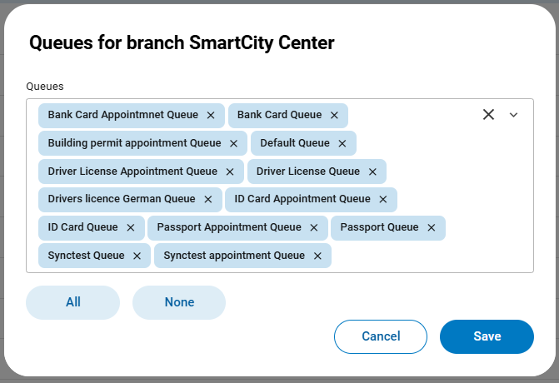Image resolution: width=559 pixels, height=383 pixels.
Task: Clear all selected queues
Action: pos(489,115)
